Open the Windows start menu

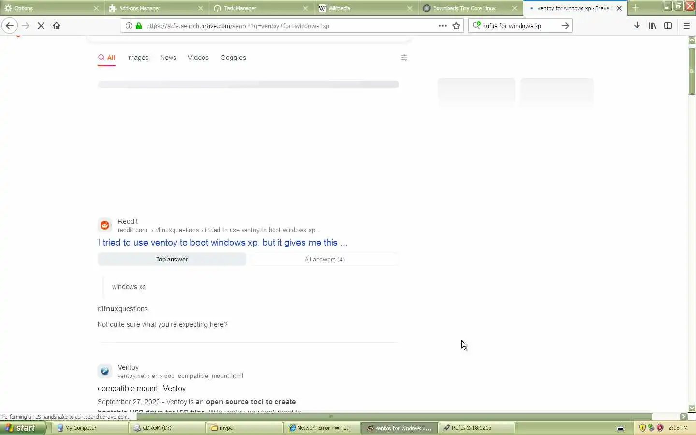23,428
